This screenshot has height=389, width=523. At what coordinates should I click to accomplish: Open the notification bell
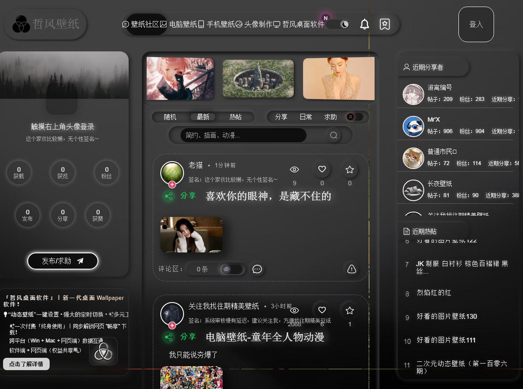[x=364, y=24]
